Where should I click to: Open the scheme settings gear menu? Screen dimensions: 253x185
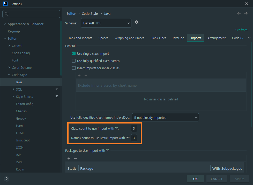[x=137, y=23]
